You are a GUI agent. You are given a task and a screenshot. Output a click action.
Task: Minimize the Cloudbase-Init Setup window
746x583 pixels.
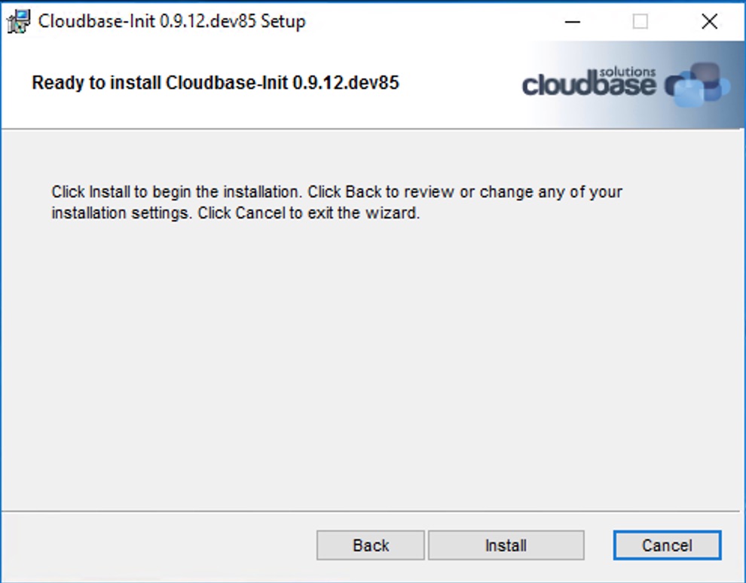pyautogui.click(x=571, y=22)
